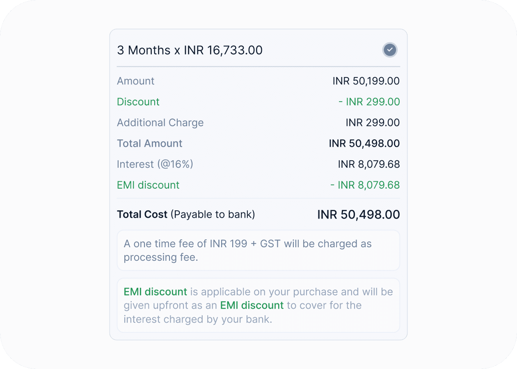The image size is (517, 369).
Task: Select the green "Discount" row label
Action: click(x=138, y=102)
